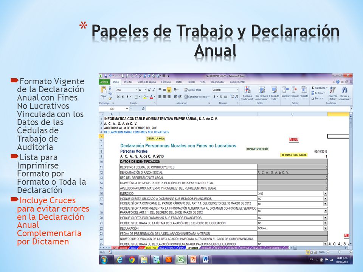The image size is (363, 272).
Task: Click Combinar y centrar button
Action: [x=197, y=97]
